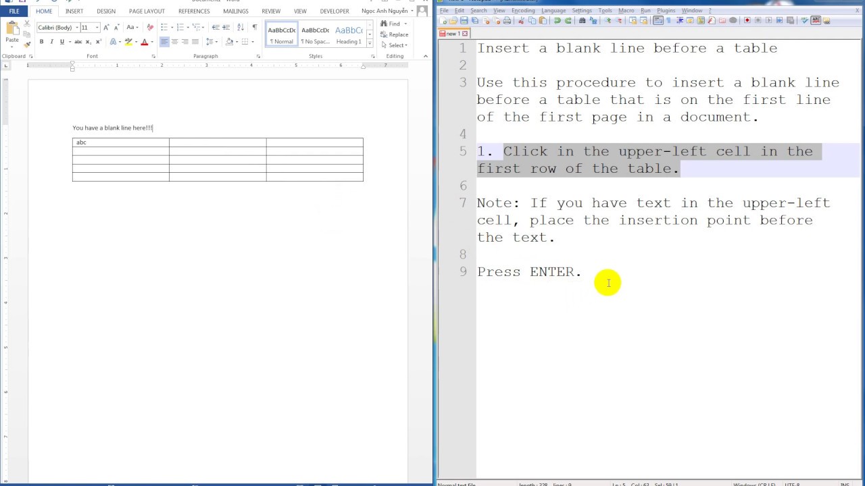Click Notepad++ Find binoculars icon
Image resolution: width=865 pixels, height=486 pixels.
pyautogui.click(x=582, y=21)
